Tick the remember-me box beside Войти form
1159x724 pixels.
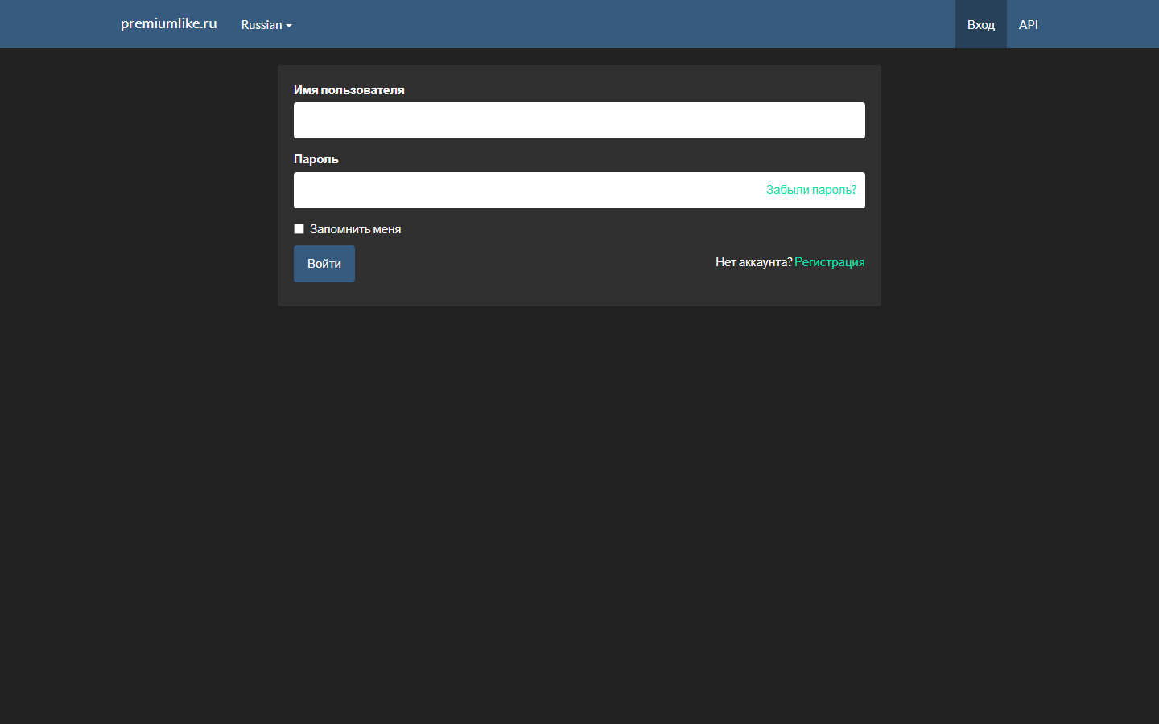coord(299,229)
